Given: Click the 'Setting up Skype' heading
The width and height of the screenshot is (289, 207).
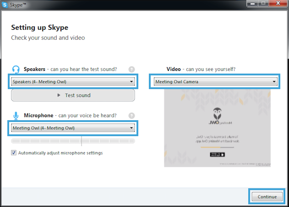Looking at the screenshot, I should 40,27.
